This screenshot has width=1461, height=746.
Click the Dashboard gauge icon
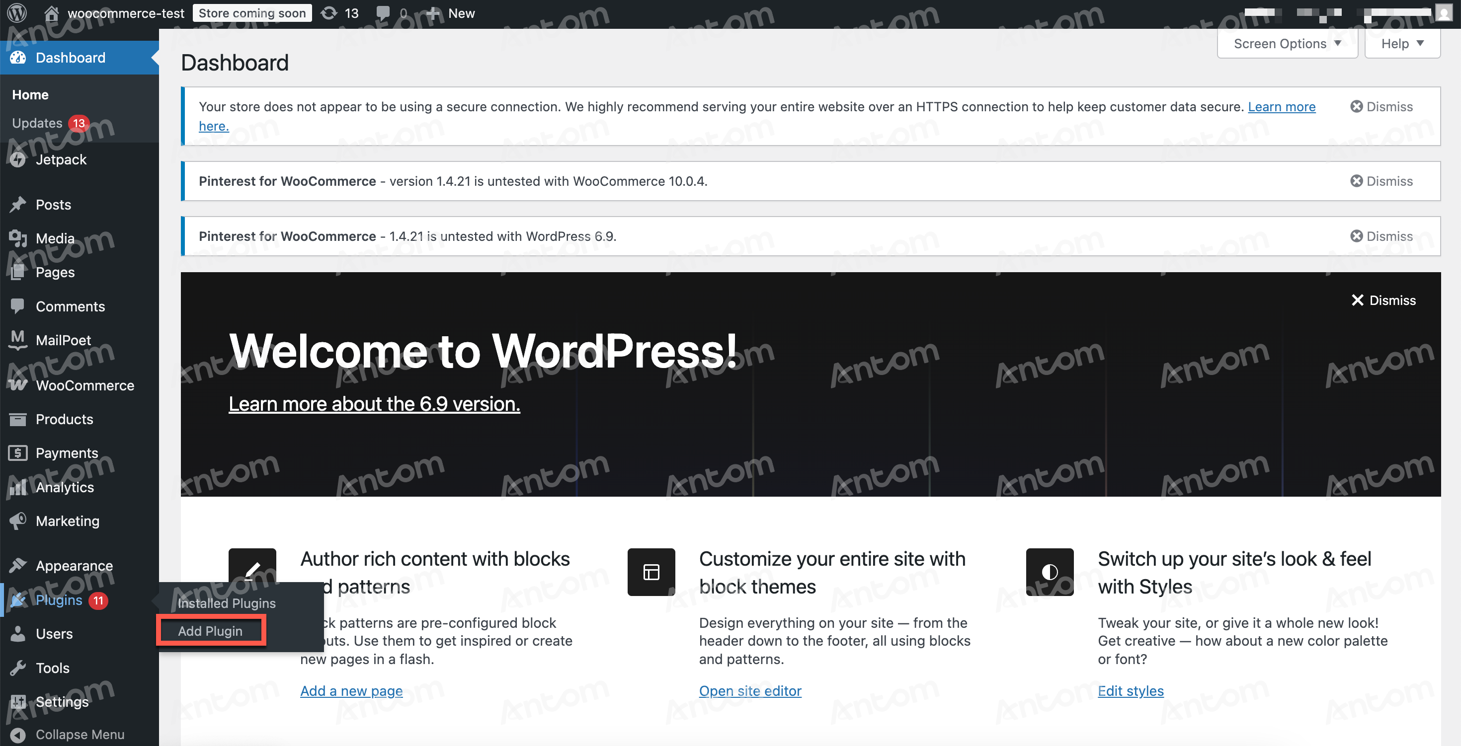click(x=18, y=57)
